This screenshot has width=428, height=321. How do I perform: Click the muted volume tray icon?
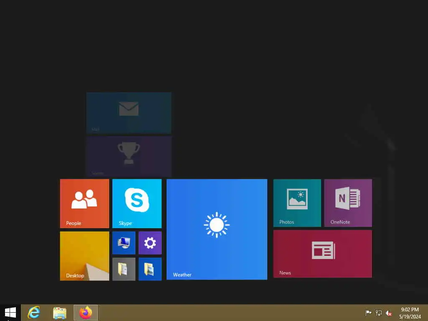click(389, 313)
